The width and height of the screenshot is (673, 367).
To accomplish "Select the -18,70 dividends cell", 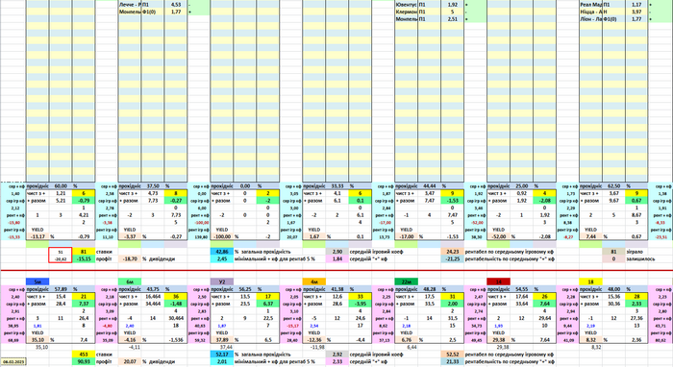I will pyautogui.click(x=130, y=259).
